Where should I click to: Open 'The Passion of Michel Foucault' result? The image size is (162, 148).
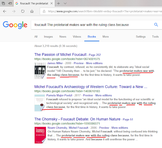click(60, 54)
